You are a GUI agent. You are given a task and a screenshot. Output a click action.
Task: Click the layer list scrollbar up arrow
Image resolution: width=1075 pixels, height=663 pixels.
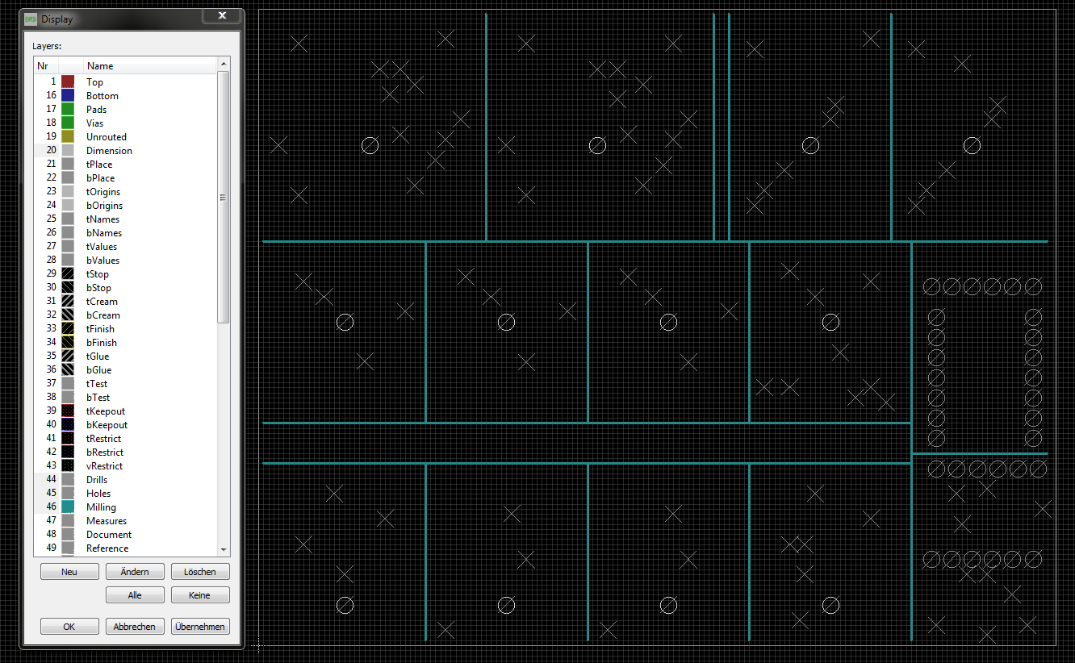click(224, 64)
